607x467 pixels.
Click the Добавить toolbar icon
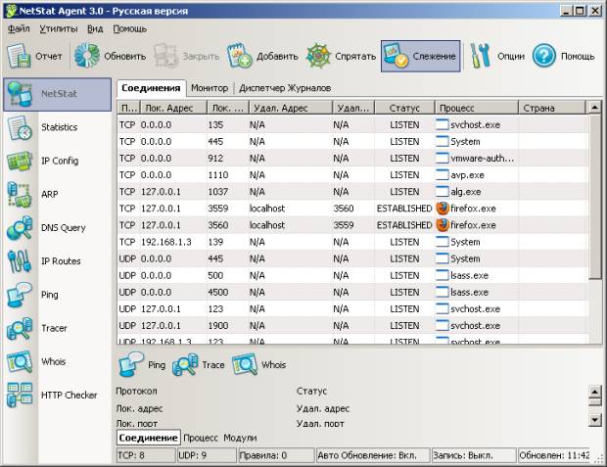coord(239,56)
